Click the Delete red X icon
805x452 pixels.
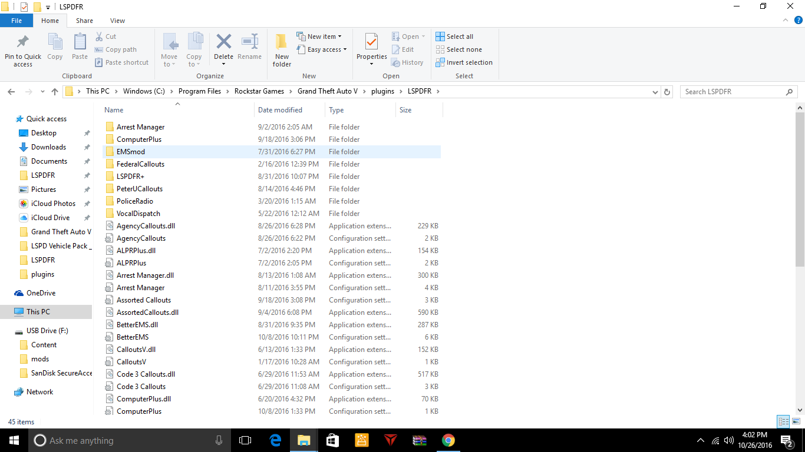(223, 42)
